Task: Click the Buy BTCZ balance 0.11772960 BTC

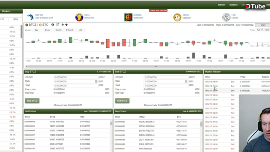Action: point(104,72)
